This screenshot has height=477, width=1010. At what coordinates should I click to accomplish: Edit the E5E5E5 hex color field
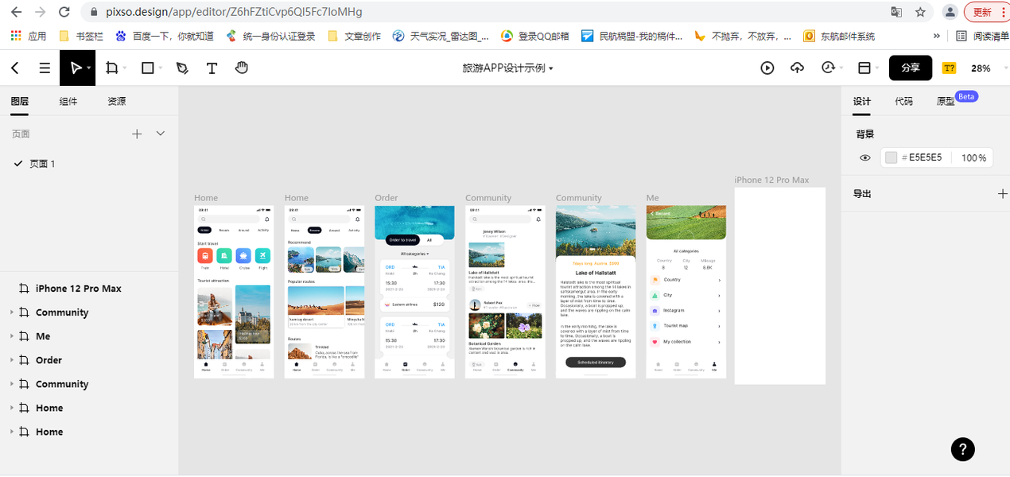coord(924,157)
